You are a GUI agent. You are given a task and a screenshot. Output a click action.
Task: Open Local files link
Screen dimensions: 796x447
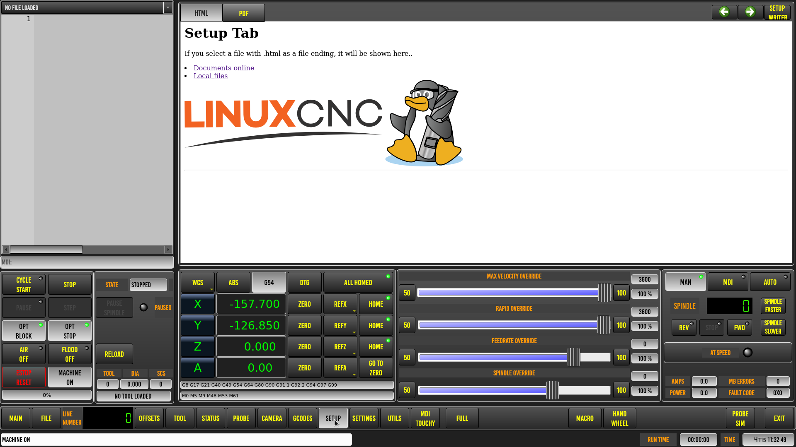211,76
